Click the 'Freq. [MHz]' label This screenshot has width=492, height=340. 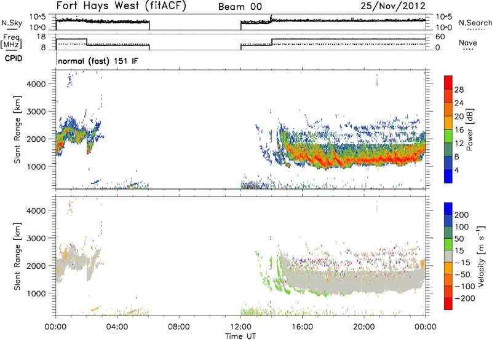point(11,41)
